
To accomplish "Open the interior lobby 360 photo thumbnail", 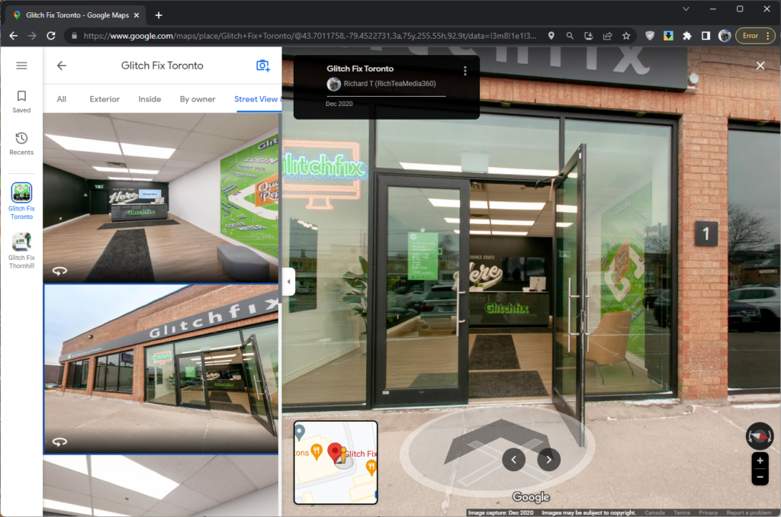I will click(x=161, y=197).
